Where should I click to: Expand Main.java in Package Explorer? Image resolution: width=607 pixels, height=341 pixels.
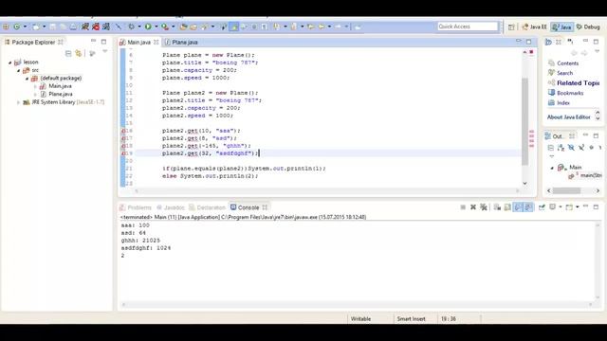coord(35,86)
